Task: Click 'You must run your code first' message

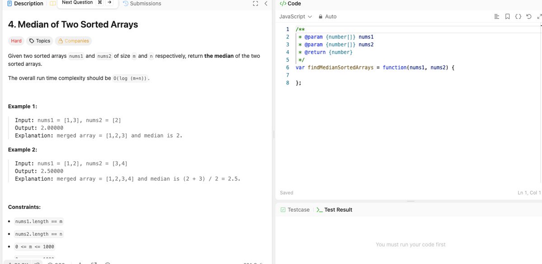Action: coord(411,245)
